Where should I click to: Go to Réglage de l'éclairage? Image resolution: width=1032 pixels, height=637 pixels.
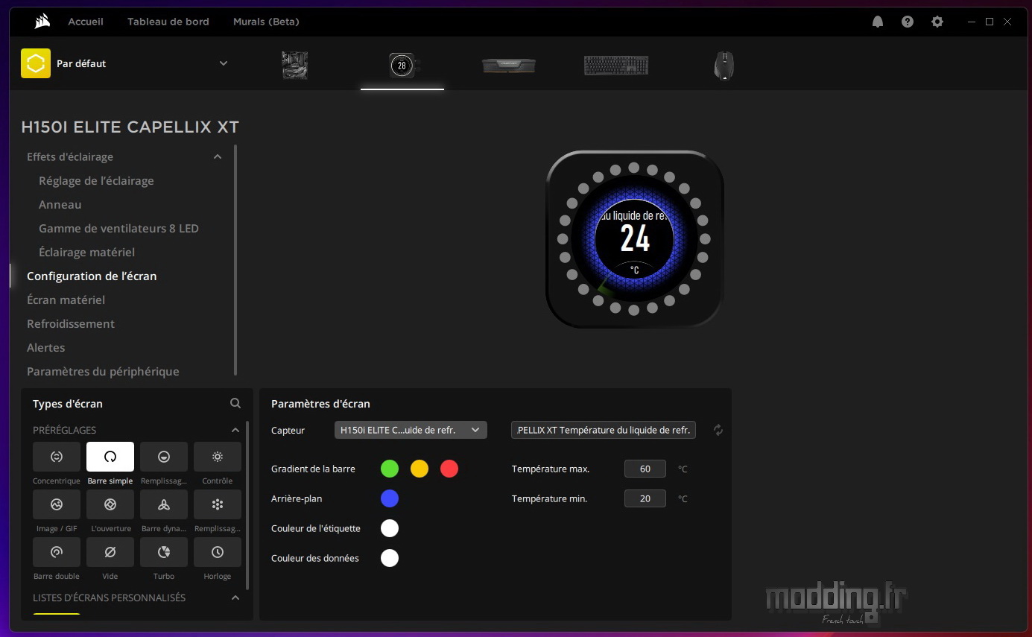point(96,180)
